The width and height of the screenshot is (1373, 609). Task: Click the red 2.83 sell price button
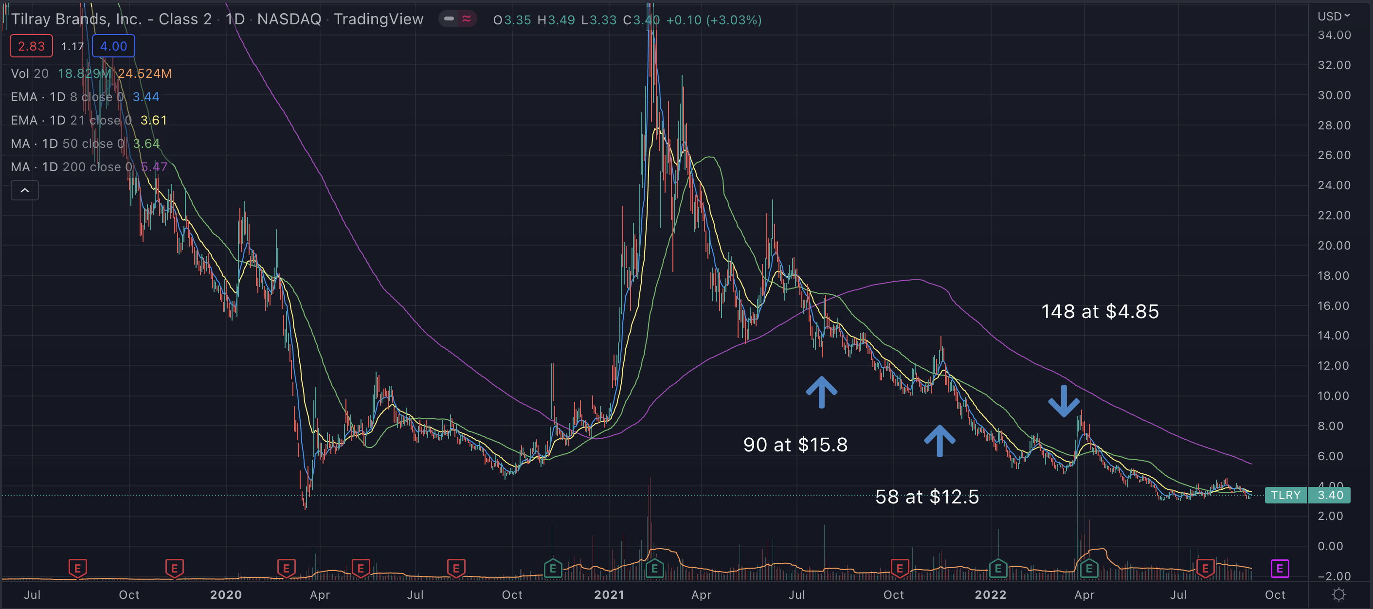pyautogui.click(x=32, y=46)
